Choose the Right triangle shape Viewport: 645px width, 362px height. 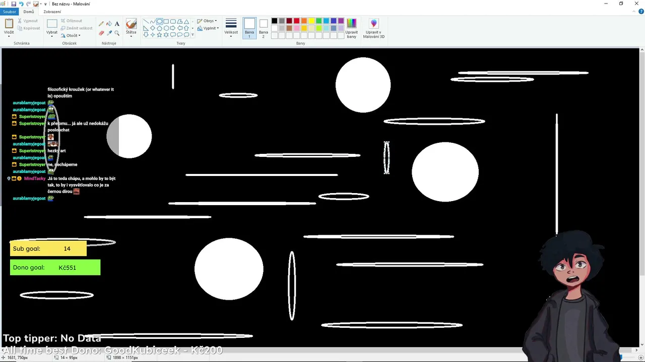point(146,28)
